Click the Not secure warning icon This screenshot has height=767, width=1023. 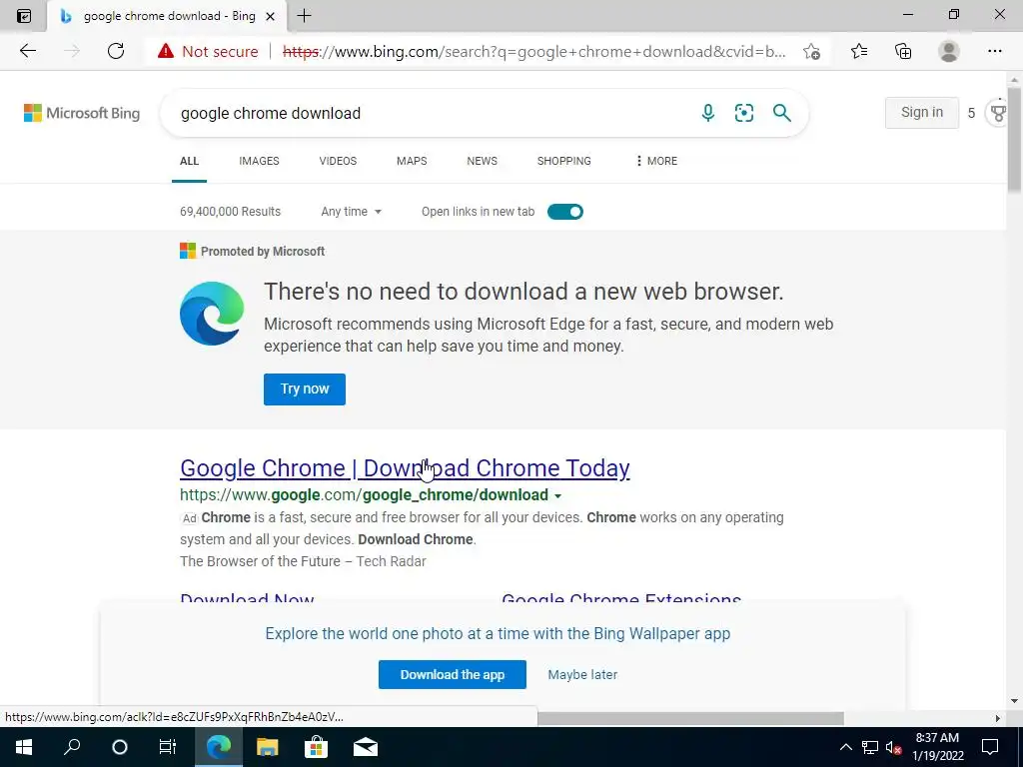(x=166, y=51)
